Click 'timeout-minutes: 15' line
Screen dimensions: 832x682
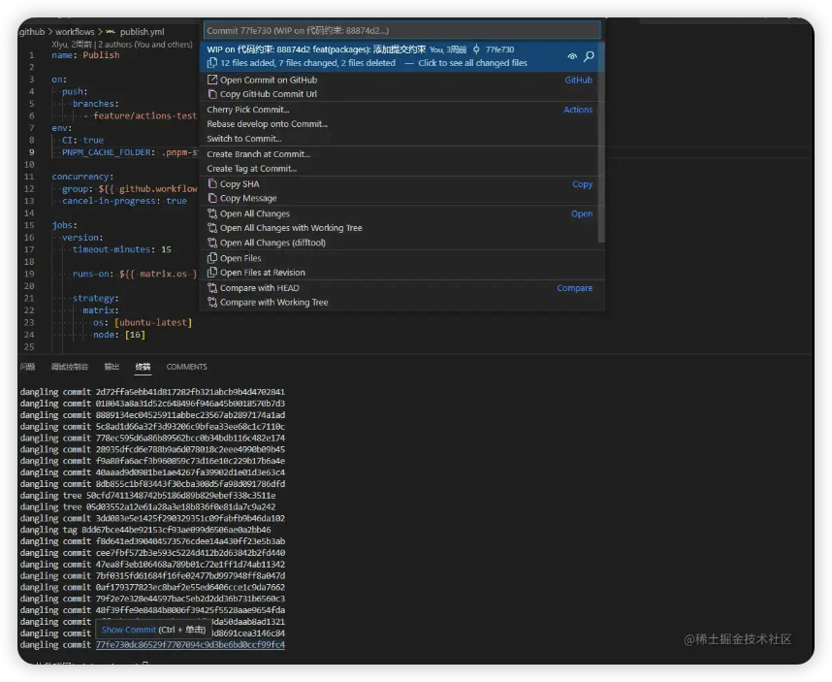point(121,249)
